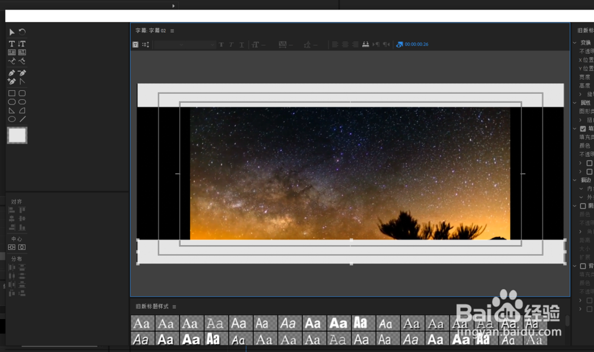Select the Vertical Path Type tool

(x=22, y=61)
